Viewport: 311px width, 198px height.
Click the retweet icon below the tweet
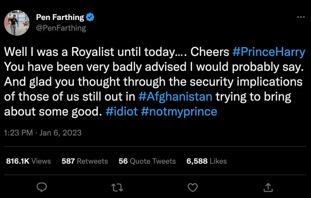pos(117,187)
